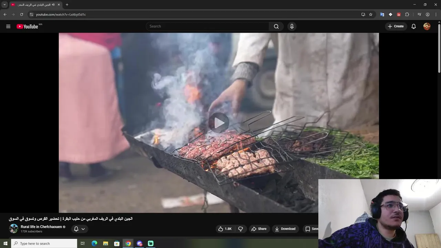Image resolution: width=441 pixels, height=248 pixels.
Task: Open Task View on taskbar
Action: coord(83,244)
